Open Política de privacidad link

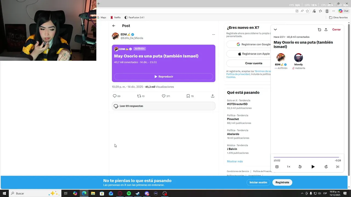(x=238, y=74)
